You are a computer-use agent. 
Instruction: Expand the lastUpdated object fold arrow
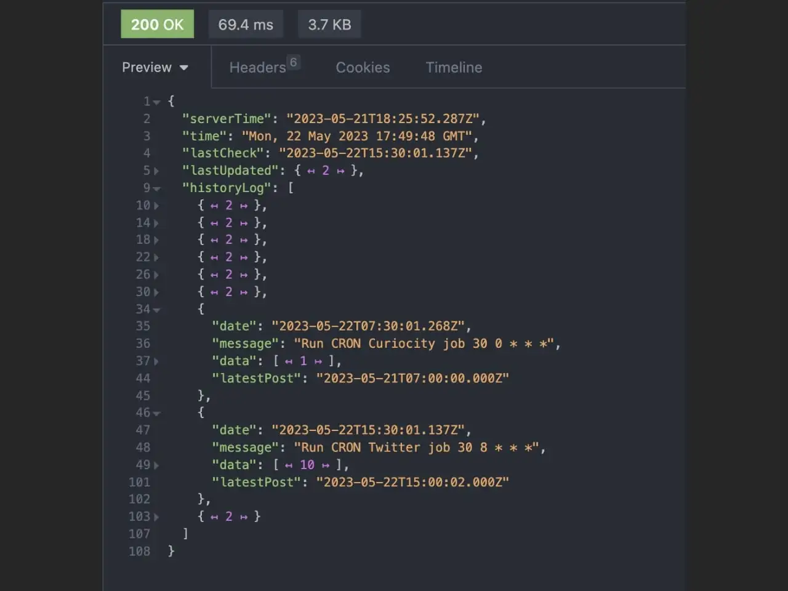pyautogui.click(x=156, y=171)
